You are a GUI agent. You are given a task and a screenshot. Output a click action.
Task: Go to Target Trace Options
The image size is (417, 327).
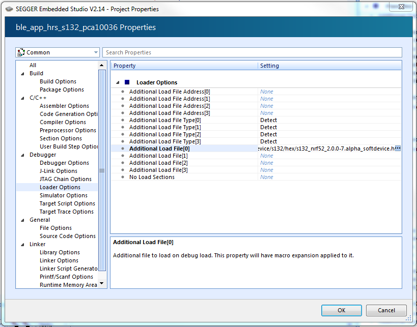pos(67,212)
